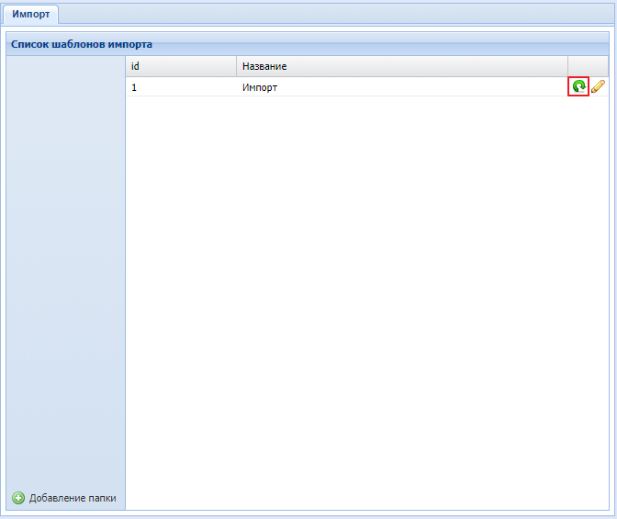Run the Импорт template with the green arrow icon
Image resolution: width=617 pixels, height=519 pixels.
[x=578, y=86]
